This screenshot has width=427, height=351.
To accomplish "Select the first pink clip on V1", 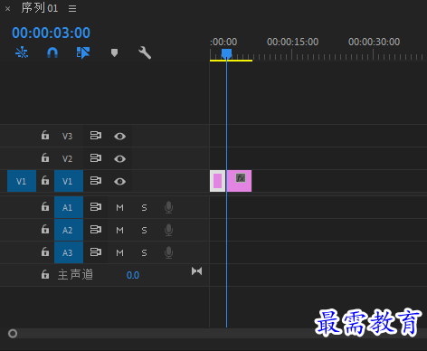I will [217, 181].
